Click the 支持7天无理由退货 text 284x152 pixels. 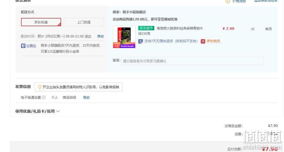coord(171,41)
